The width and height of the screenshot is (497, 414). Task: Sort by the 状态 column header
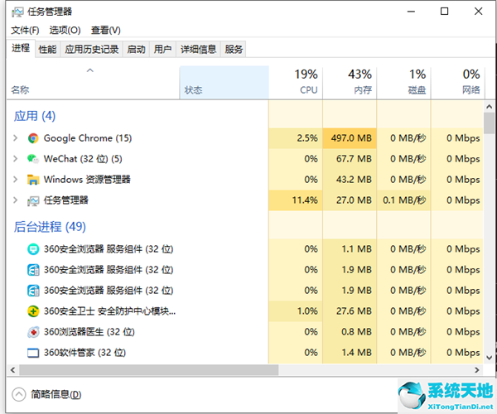tap(224, 83)
